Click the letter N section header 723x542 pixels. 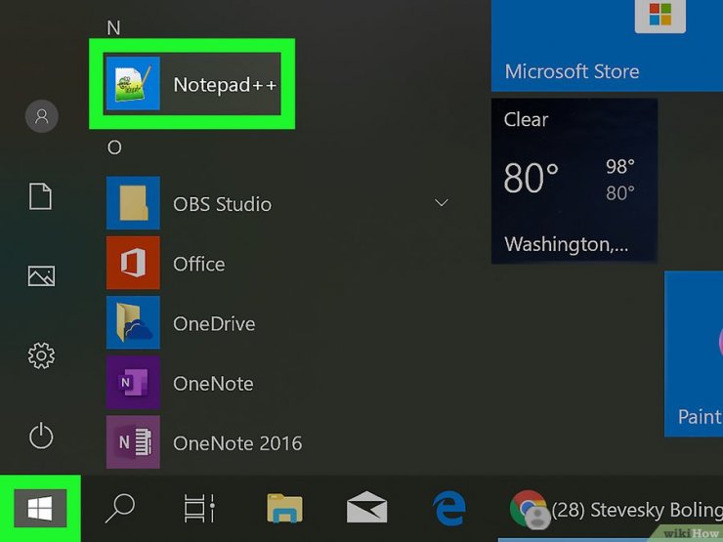(113, 28)
